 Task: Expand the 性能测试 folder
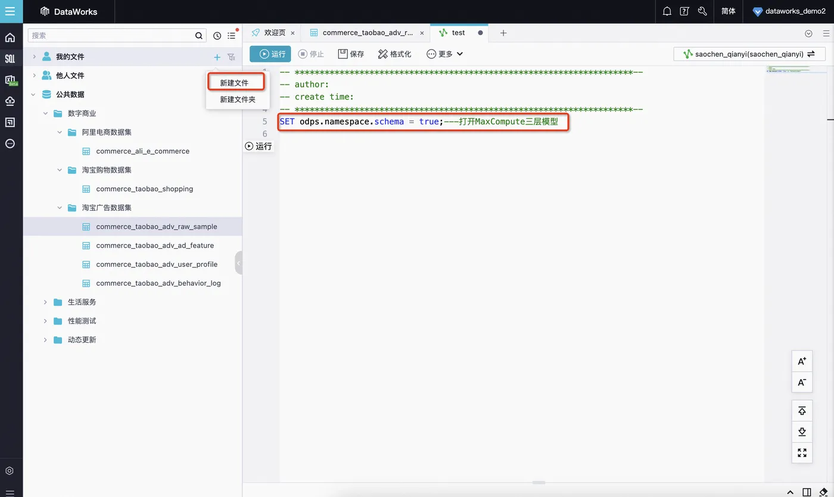(x=45, y=321)
